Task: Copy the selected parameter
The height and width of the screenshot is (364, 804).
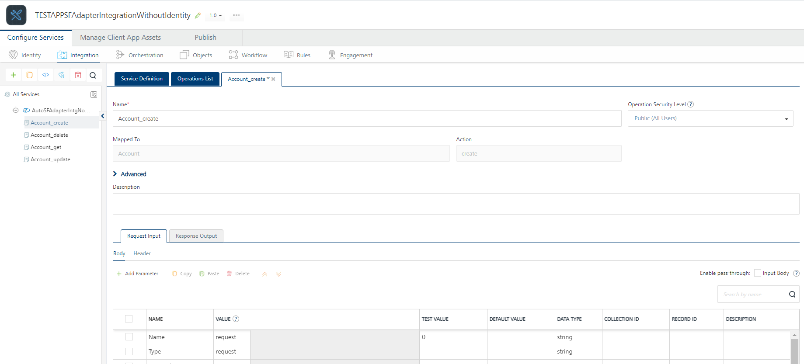Action: pyautogui.click(x=182, y=274)
